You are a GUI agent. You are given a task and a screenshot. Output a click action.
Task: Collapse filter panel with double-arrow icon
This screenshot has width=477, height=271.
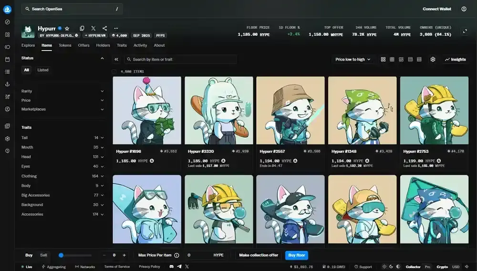click(116, 59)
